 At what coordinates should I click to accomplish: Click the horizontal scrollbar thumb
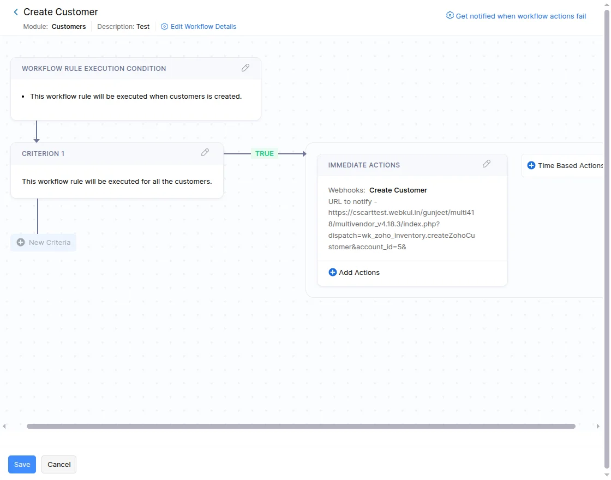tap(301, 427)
